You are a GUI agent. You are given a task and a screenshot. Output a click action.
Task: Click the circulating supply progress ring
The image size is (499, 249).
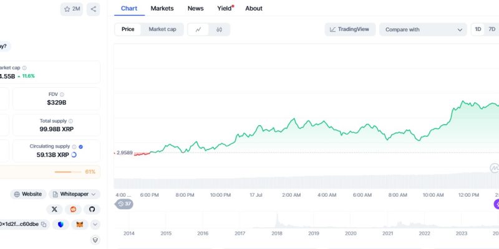pos(74,154)
